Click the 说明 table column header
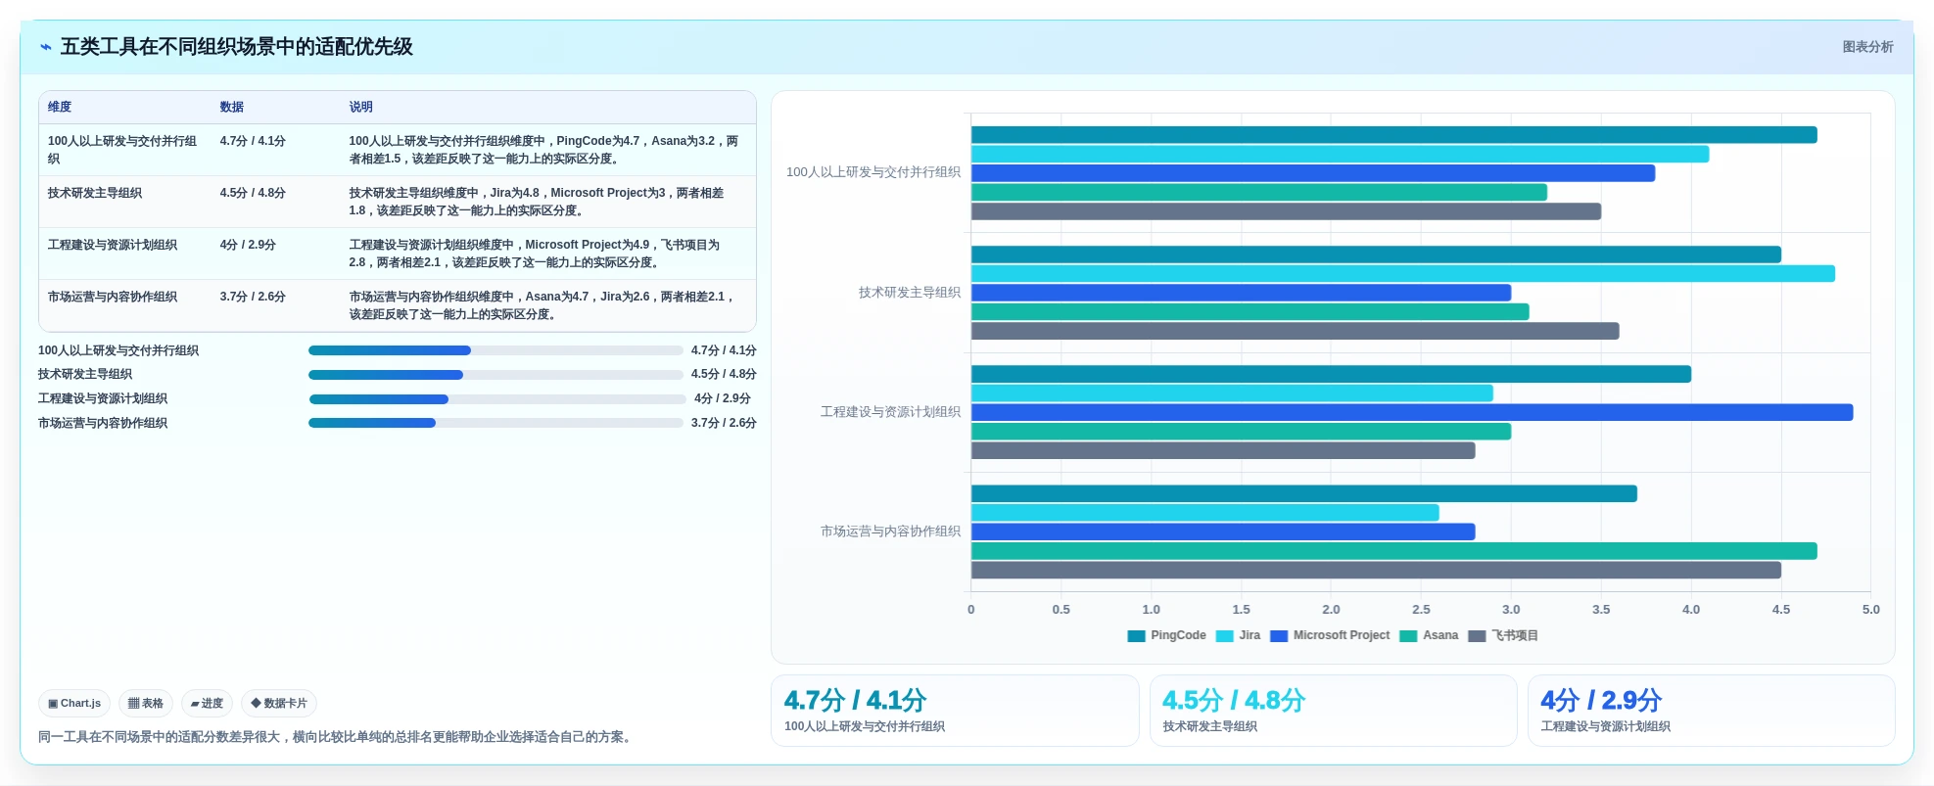Viewport: 1934px width, 786px height. (x=361, y=107)
